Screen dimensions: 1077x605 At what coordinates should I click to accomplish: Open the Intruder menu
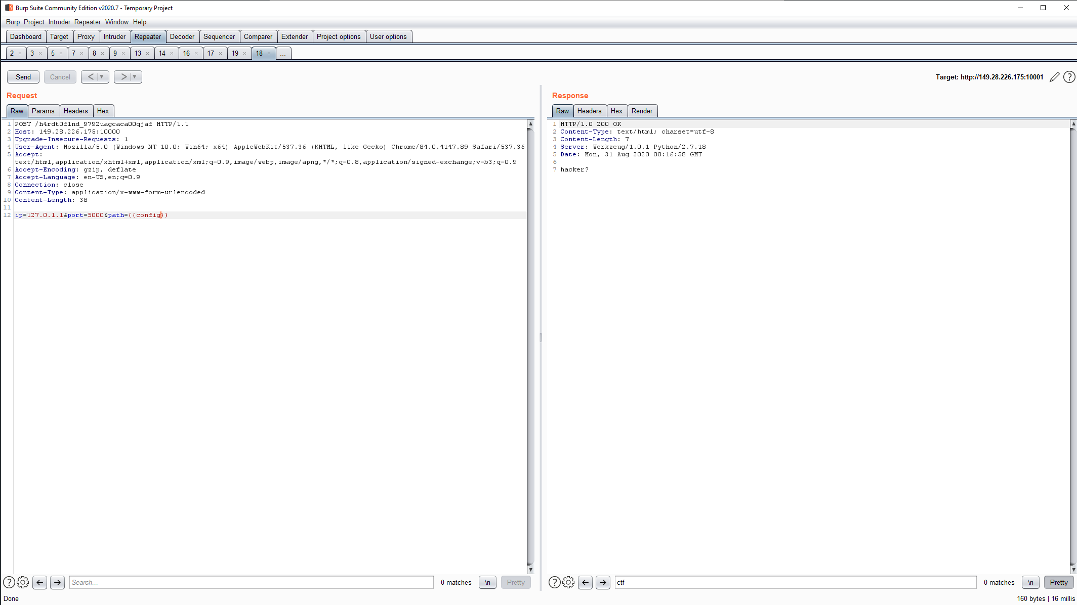click(59, 22)
